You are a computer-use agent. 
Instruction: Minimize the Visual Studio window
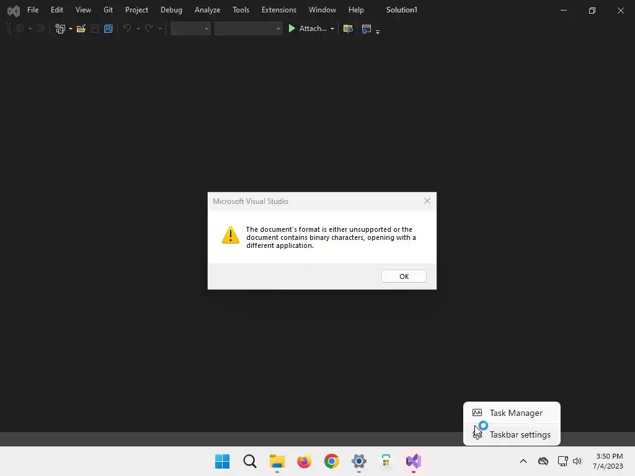click(x=563, y=11)
